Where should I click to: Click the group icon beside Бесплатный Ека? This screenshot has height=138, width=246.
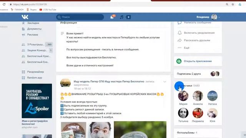[23, 62]
